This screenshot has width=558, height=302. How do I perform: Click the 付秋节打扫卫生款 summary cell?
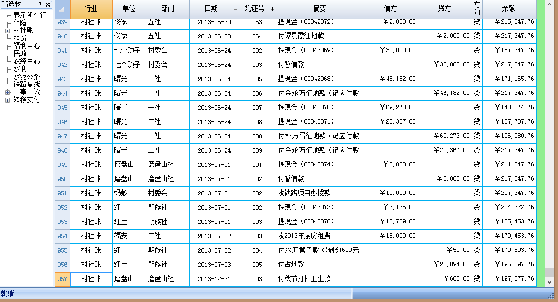click(x=304, y=279)
